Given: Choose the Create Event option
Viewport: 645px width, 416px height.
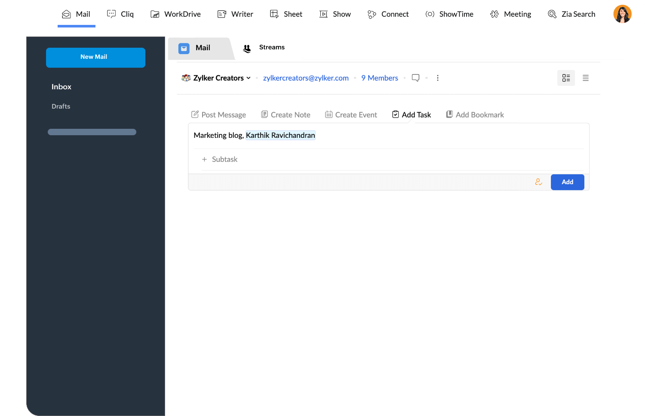Looking at the screenshot, I should coord(351,115).
